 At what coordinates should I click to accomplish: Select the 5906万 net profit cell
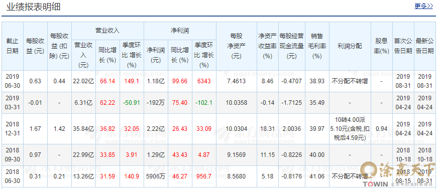pyautogui.click(x=156, y=176)
